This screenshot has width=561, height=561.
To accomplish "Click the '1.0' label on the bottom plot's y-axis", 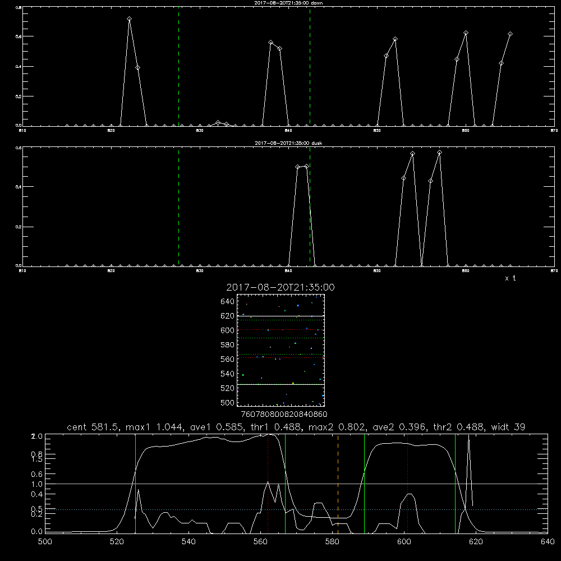I will (37, 484).
